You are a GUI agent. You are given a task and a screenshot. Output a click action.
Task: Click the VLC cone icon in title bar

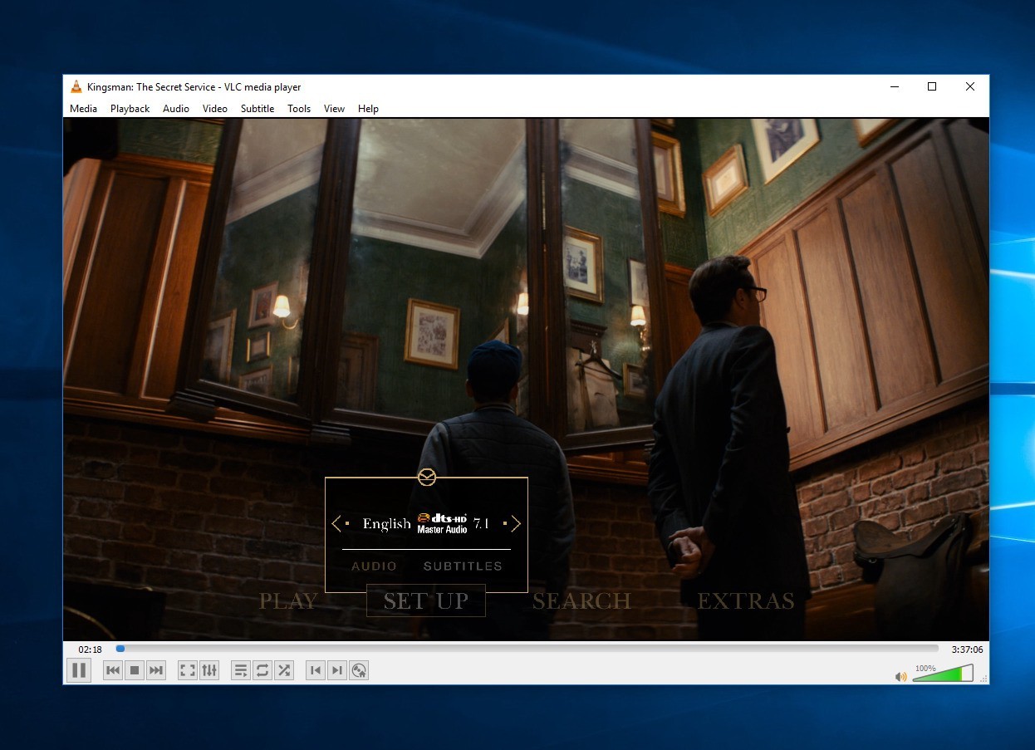pos(76,86)
